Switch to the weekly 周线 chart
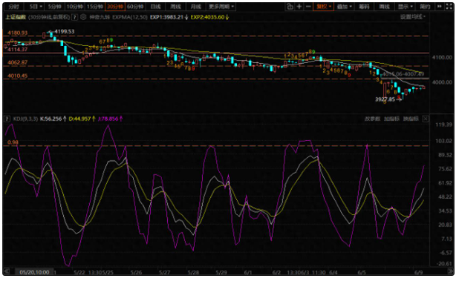 tap(175, 7)
